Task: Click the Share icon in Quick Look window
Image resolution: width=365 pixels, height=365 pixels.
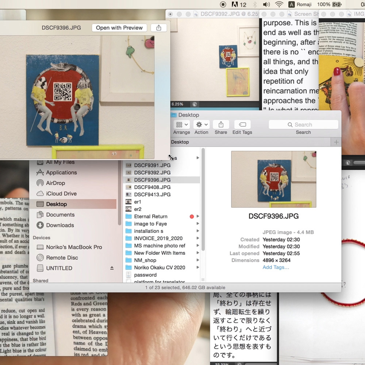Action: 158,28
